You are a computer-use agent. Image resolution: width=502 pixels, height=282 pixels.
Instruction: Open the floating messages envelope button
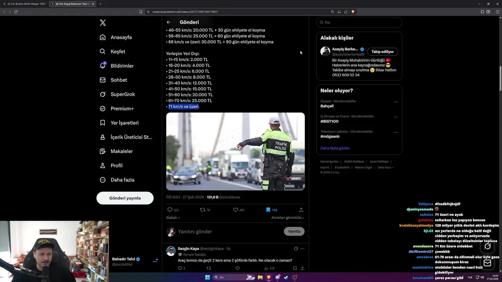tap(487, 263)
